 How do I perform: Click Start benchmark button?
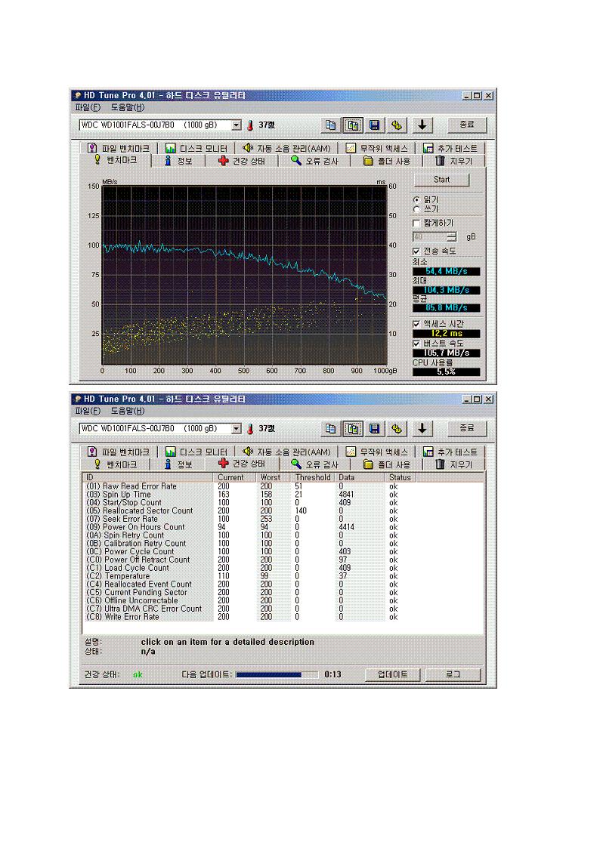pyautogui.click(x=441, y=180)
